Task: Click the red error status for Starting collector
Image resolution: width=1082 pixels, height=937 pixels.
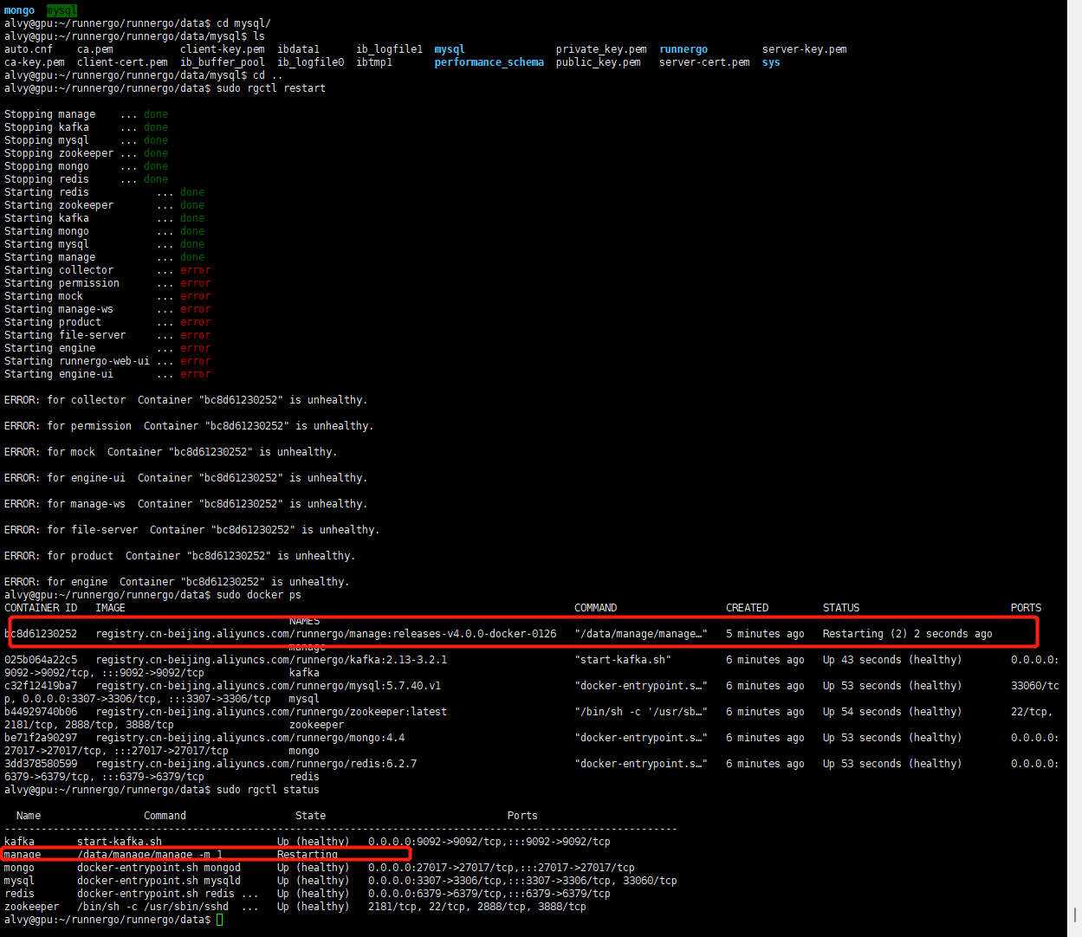Action: click(195, 270)
